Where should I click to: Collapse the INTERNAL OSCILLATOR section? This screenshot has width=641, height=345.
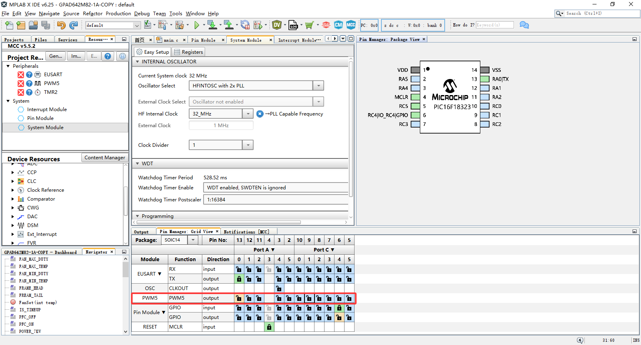tap(137, 62)
